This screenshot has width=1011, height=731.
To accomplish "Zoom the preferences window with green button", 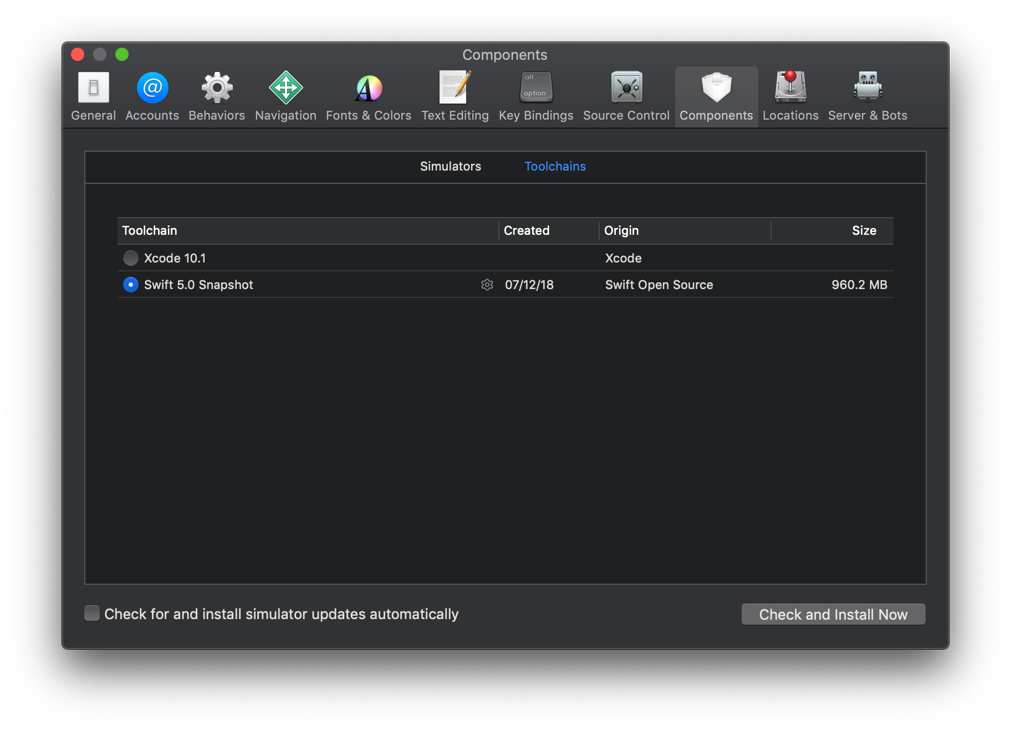I will tap(122, 54).
